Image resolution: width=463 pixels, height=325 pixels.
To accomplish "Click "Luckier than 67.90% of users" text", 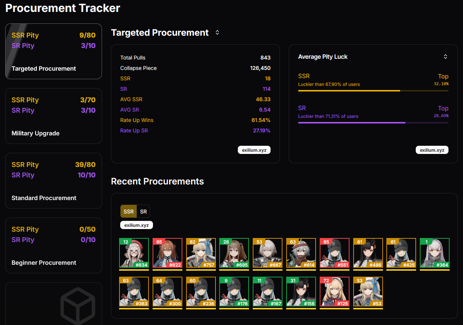I will click(x=329, y=84).
